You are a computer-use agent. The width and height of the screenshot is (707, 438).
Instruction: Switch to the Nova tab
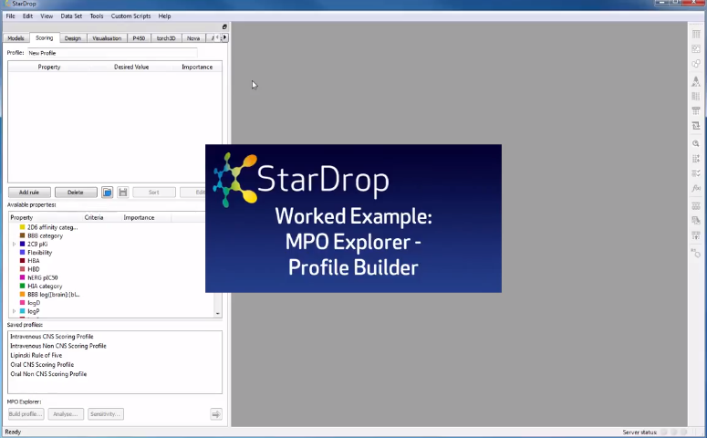(193, 38)
